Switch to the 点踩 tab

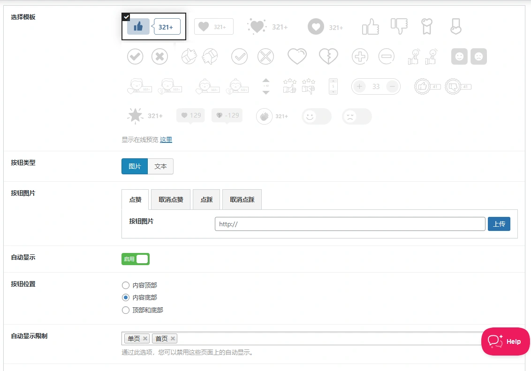point(206,199)
